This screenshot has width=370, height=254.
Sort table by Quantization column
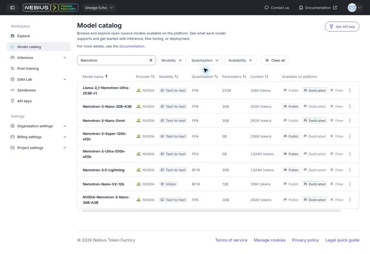click(x=205, y=77)
